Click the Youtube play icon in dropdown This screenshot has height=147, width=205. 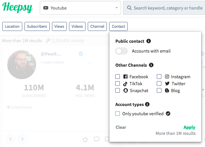click(x=46, y=8)
